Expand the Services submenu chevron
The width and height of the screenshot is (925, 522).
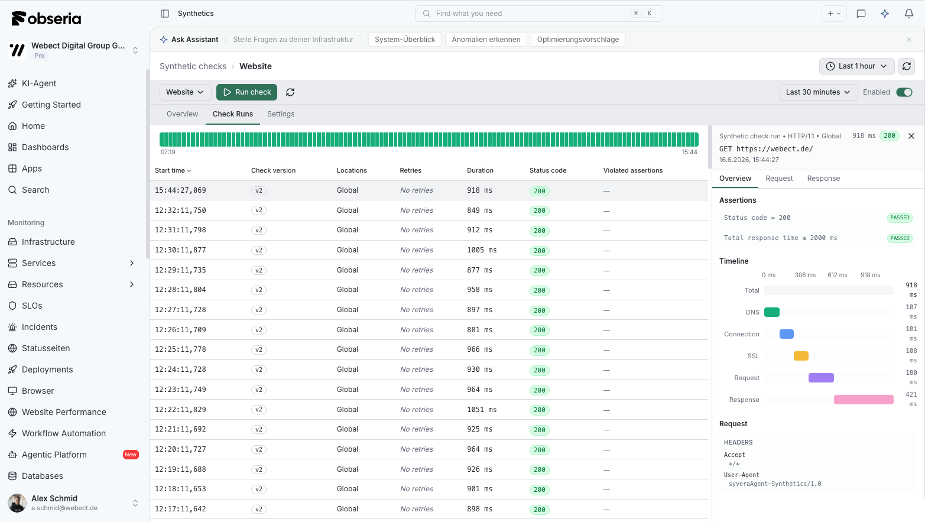point(132,263)
